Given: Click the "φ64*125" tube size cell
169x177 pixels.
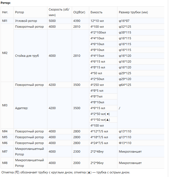Looking at the screenshot, I should click(x=125, y=85).
